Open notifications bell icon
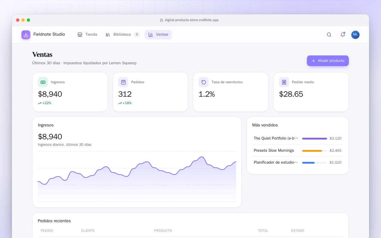Screen dimensions: 381x238 (x=343, y=35)
